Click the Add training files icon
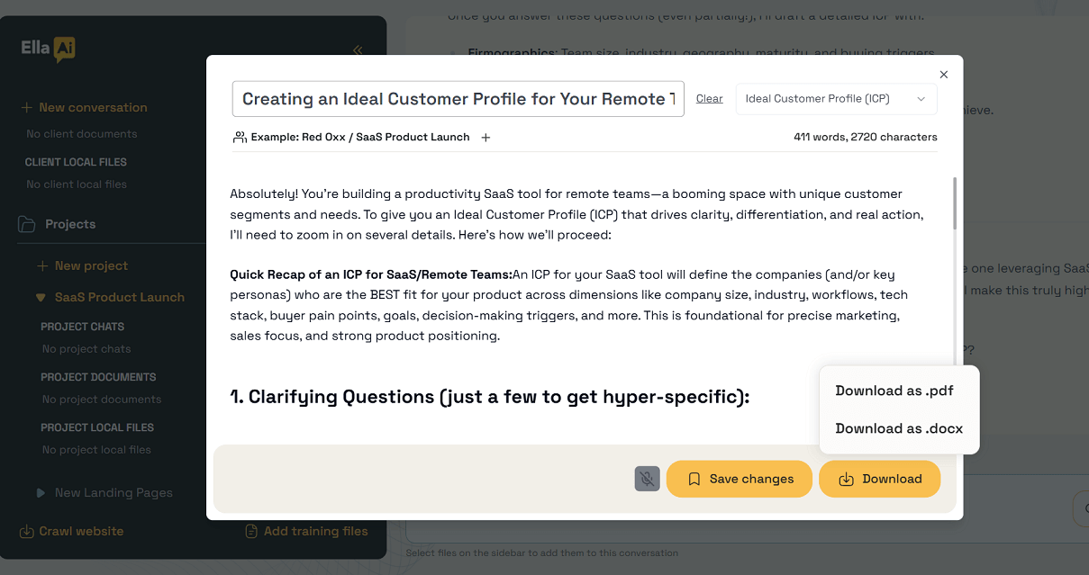 251,531
